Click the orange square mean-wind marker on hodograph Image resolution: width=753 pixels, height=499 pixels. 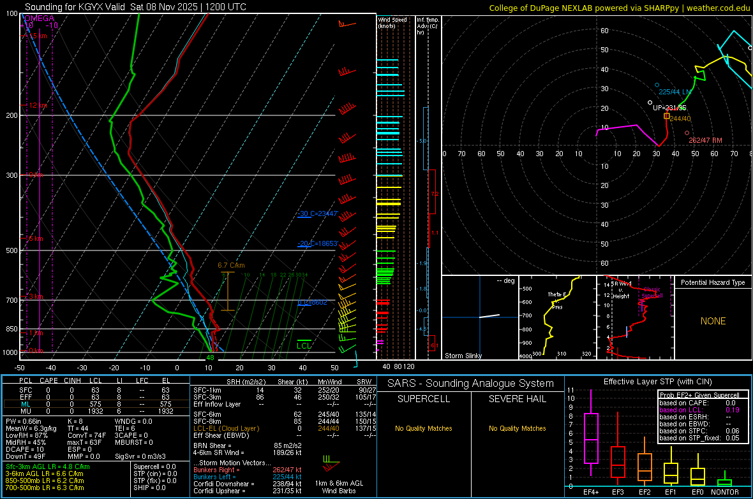point(667,116)
